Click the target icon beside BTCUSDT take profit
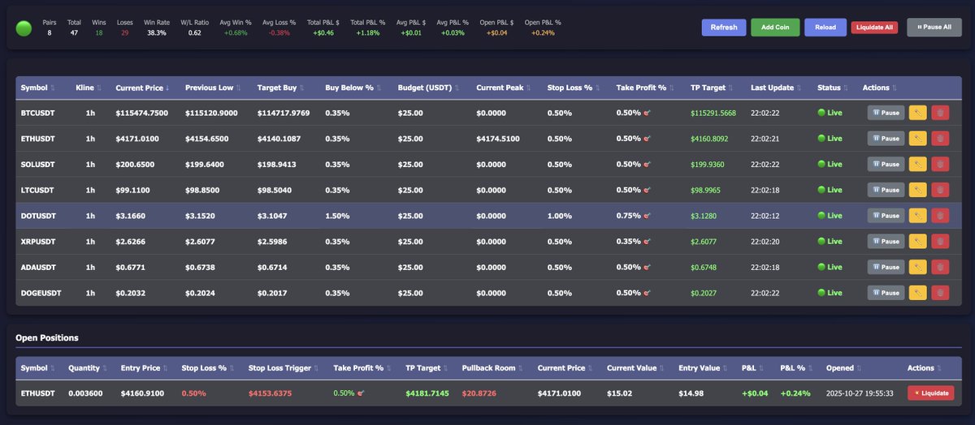 (648, 113)
